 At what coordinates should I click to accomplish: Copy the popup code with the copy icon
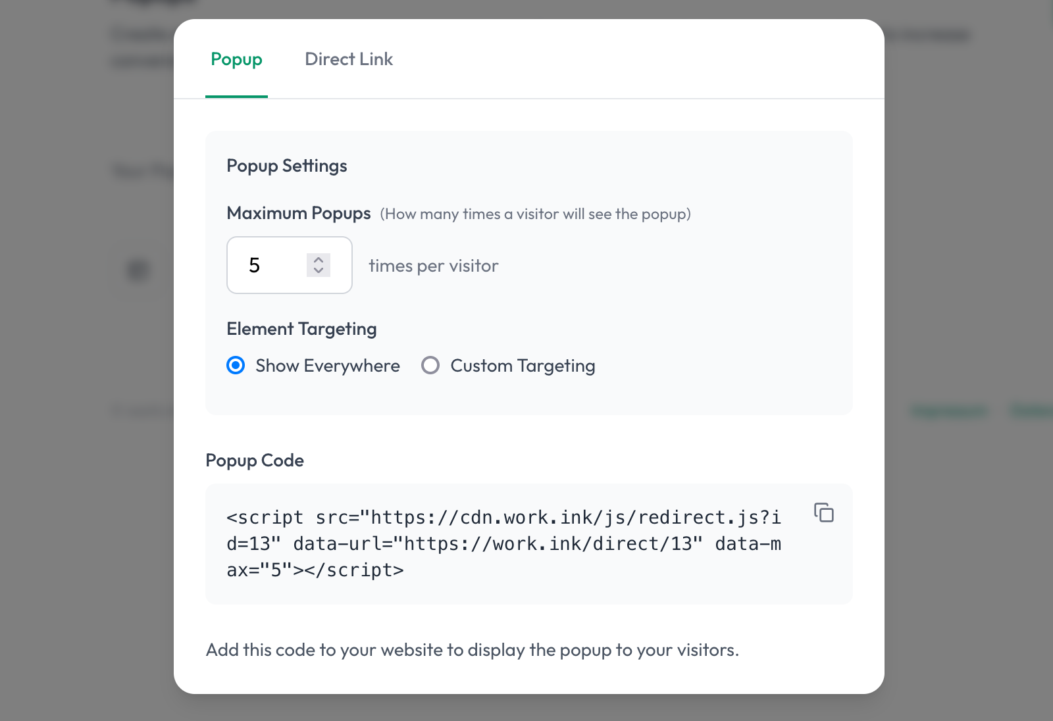(824, 512)
